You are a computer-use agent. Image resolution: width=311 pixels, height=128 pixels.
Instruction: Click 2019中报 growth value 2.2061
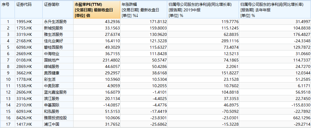[233, 66]
